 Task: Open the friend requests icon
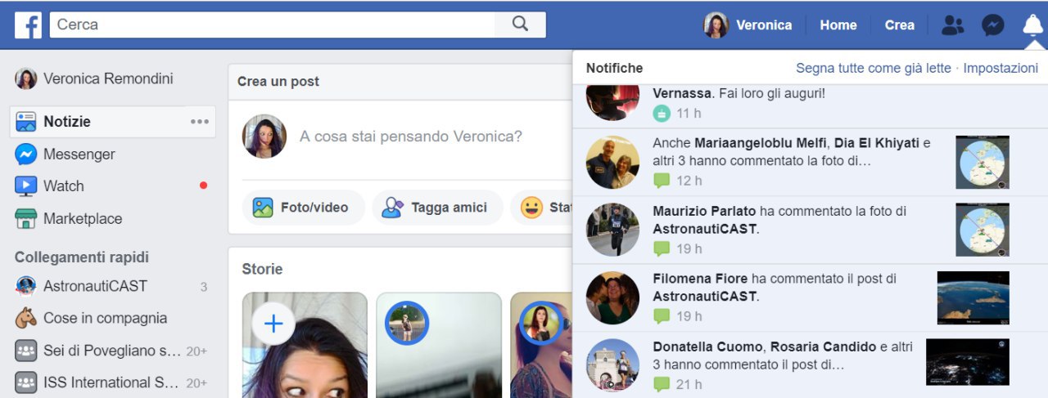[952, 25]
